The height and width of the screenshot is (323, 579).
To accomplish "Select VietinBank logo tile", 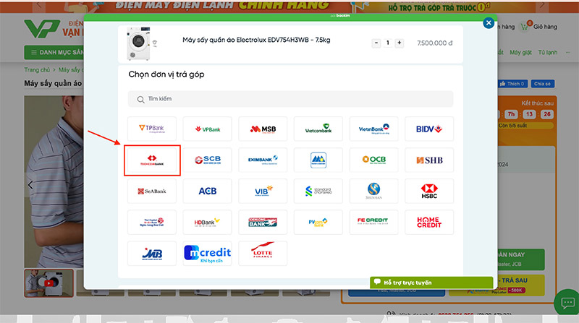I will pos(373,129).
